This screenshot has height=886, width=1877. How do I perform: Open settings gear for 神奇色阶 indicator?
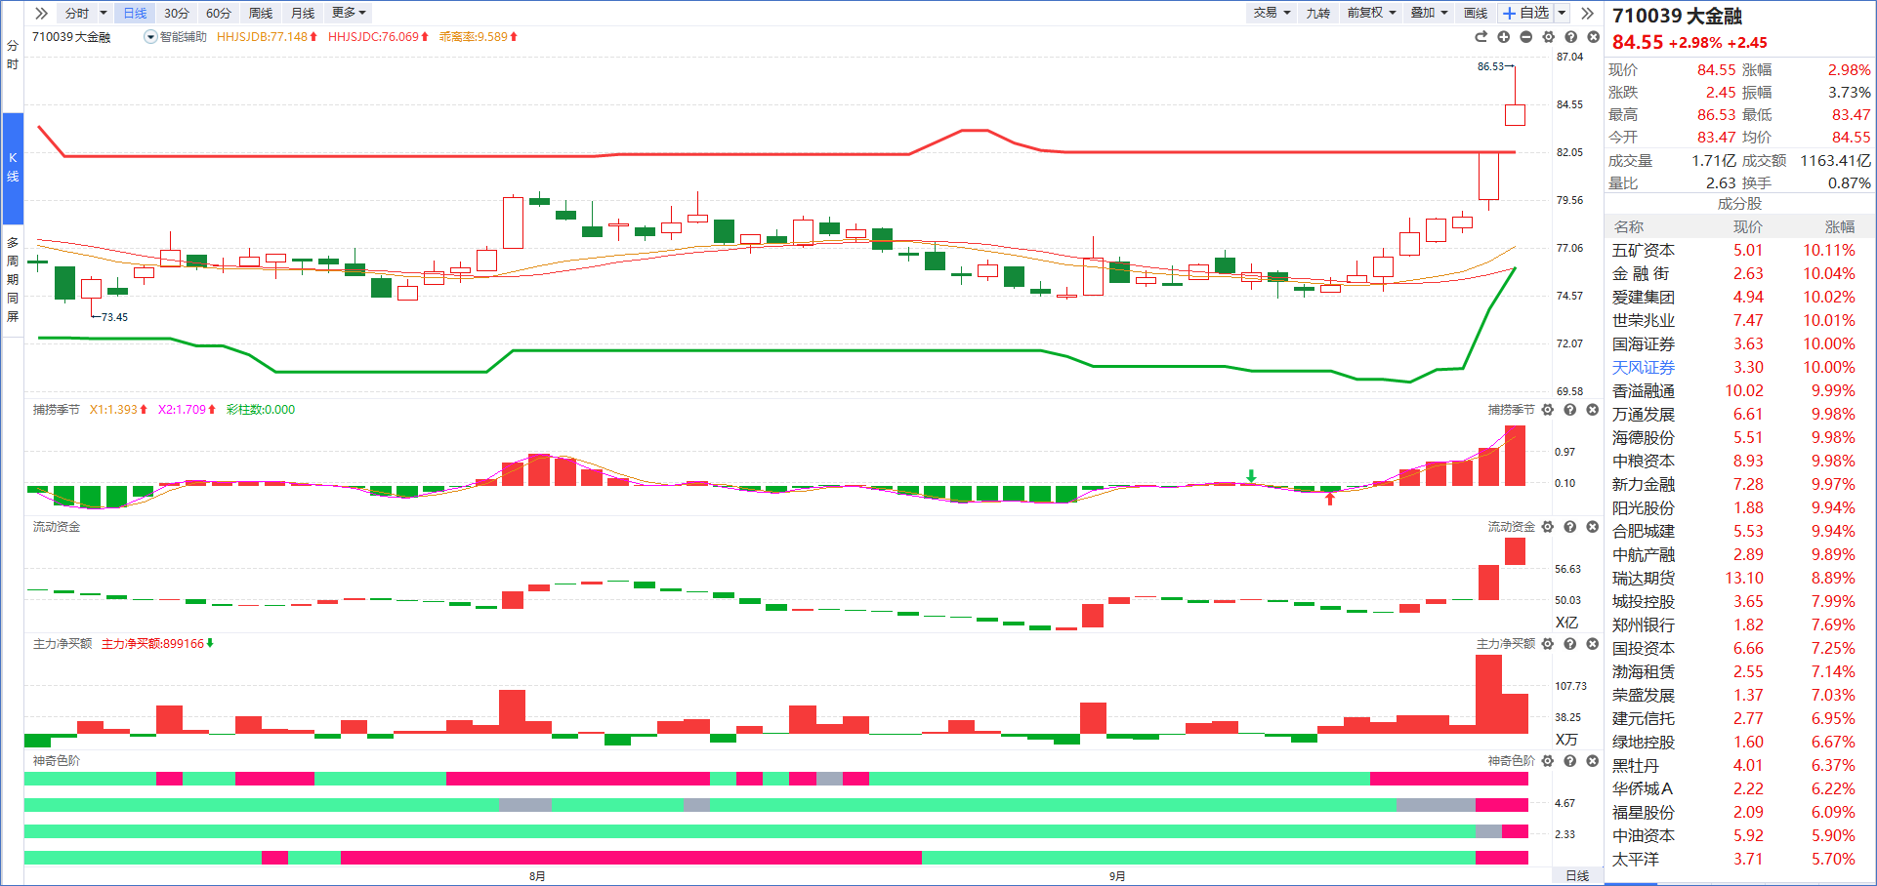tap(1547, 761)
